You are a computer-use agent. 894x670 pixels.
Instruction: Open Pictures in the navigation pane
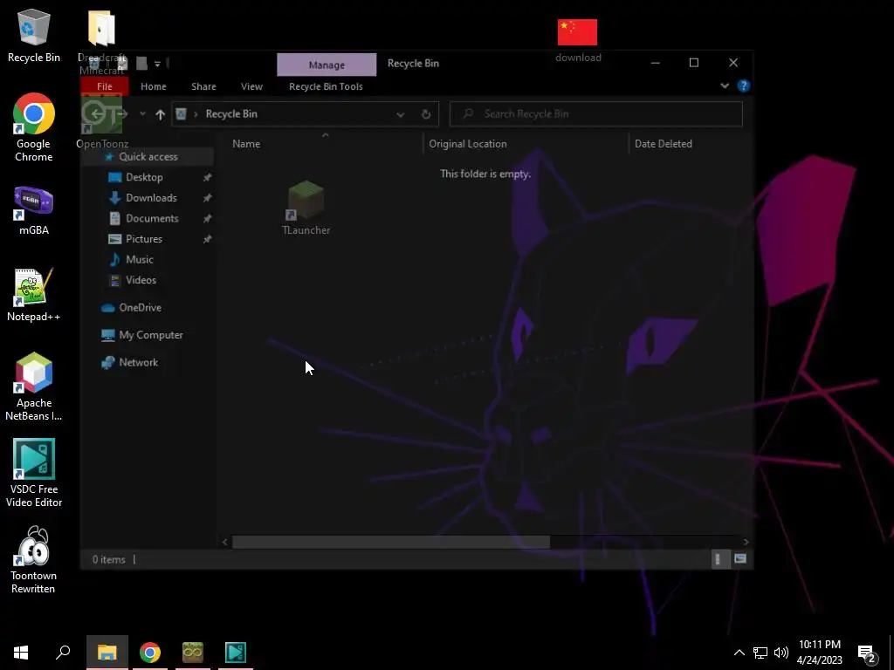pos(144,239)
